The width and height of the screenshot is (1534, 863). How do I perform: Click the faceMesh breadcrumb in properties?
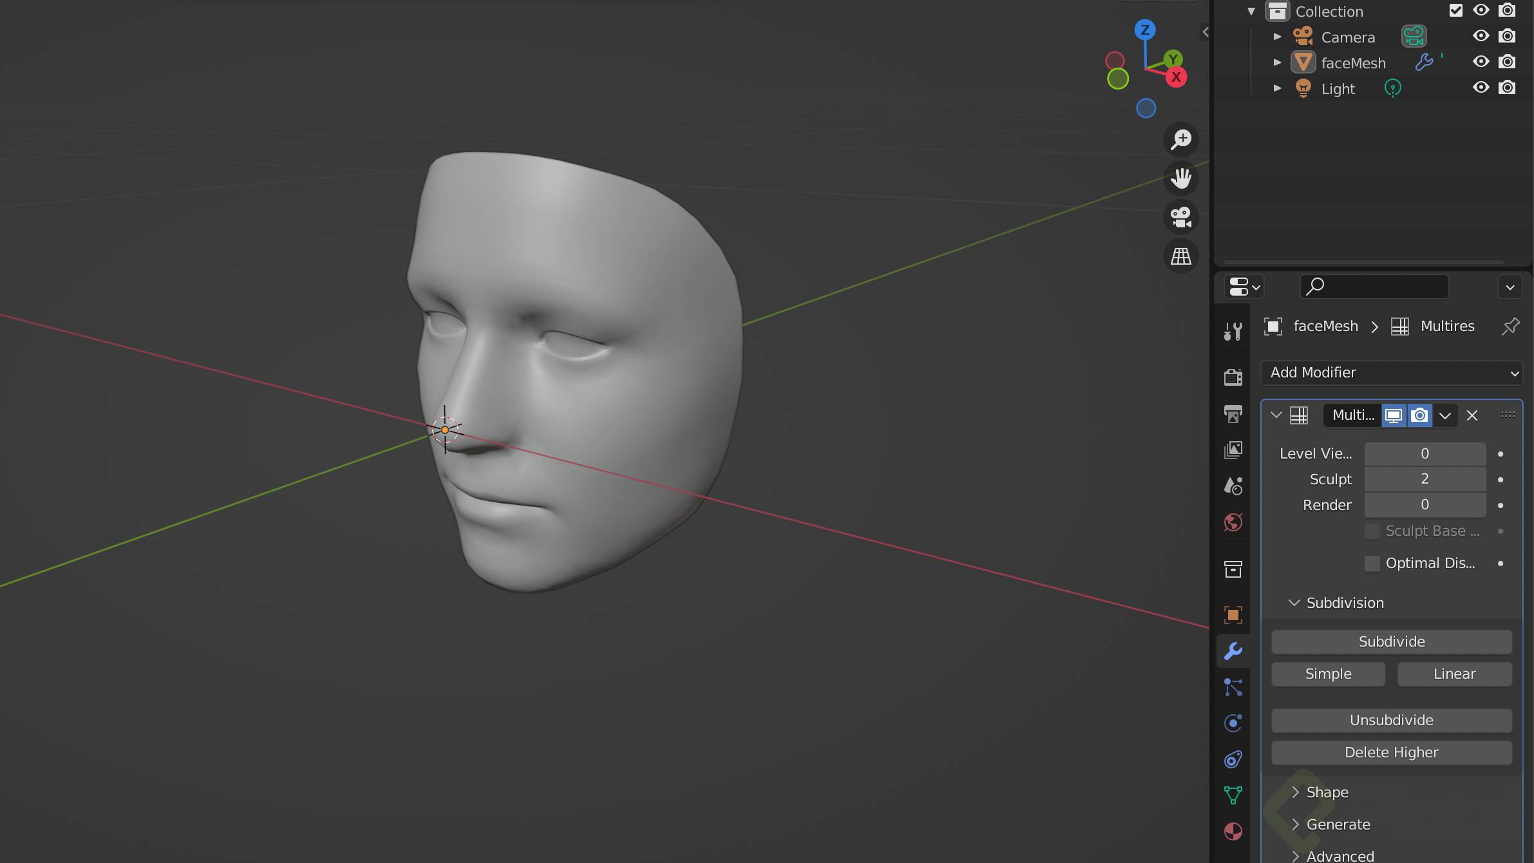1325,326
